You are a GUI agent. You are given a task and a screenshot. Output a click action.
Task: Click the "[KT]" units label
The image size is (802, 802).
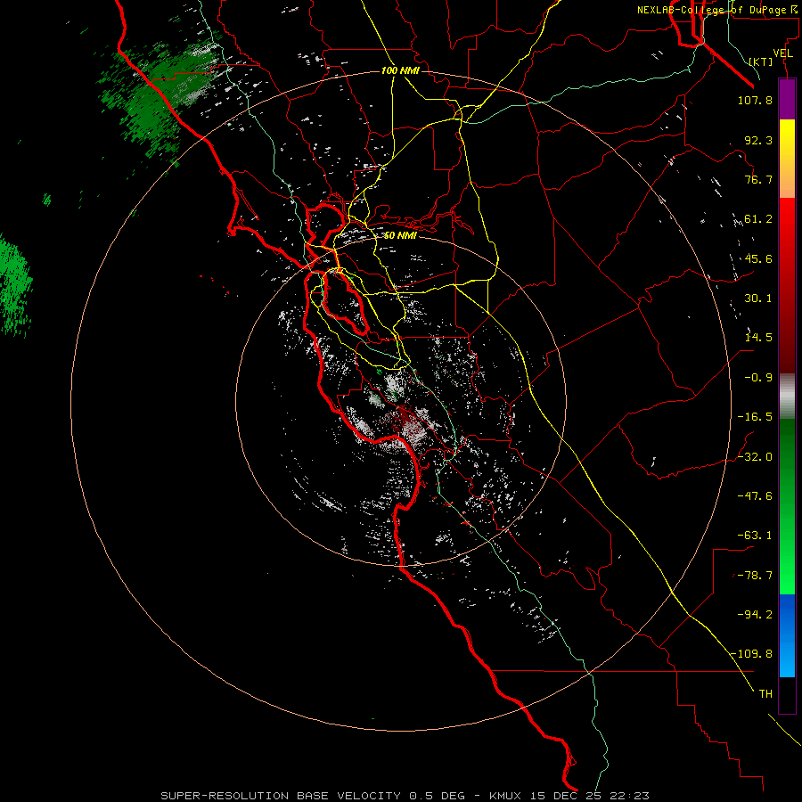click(761, 61)
